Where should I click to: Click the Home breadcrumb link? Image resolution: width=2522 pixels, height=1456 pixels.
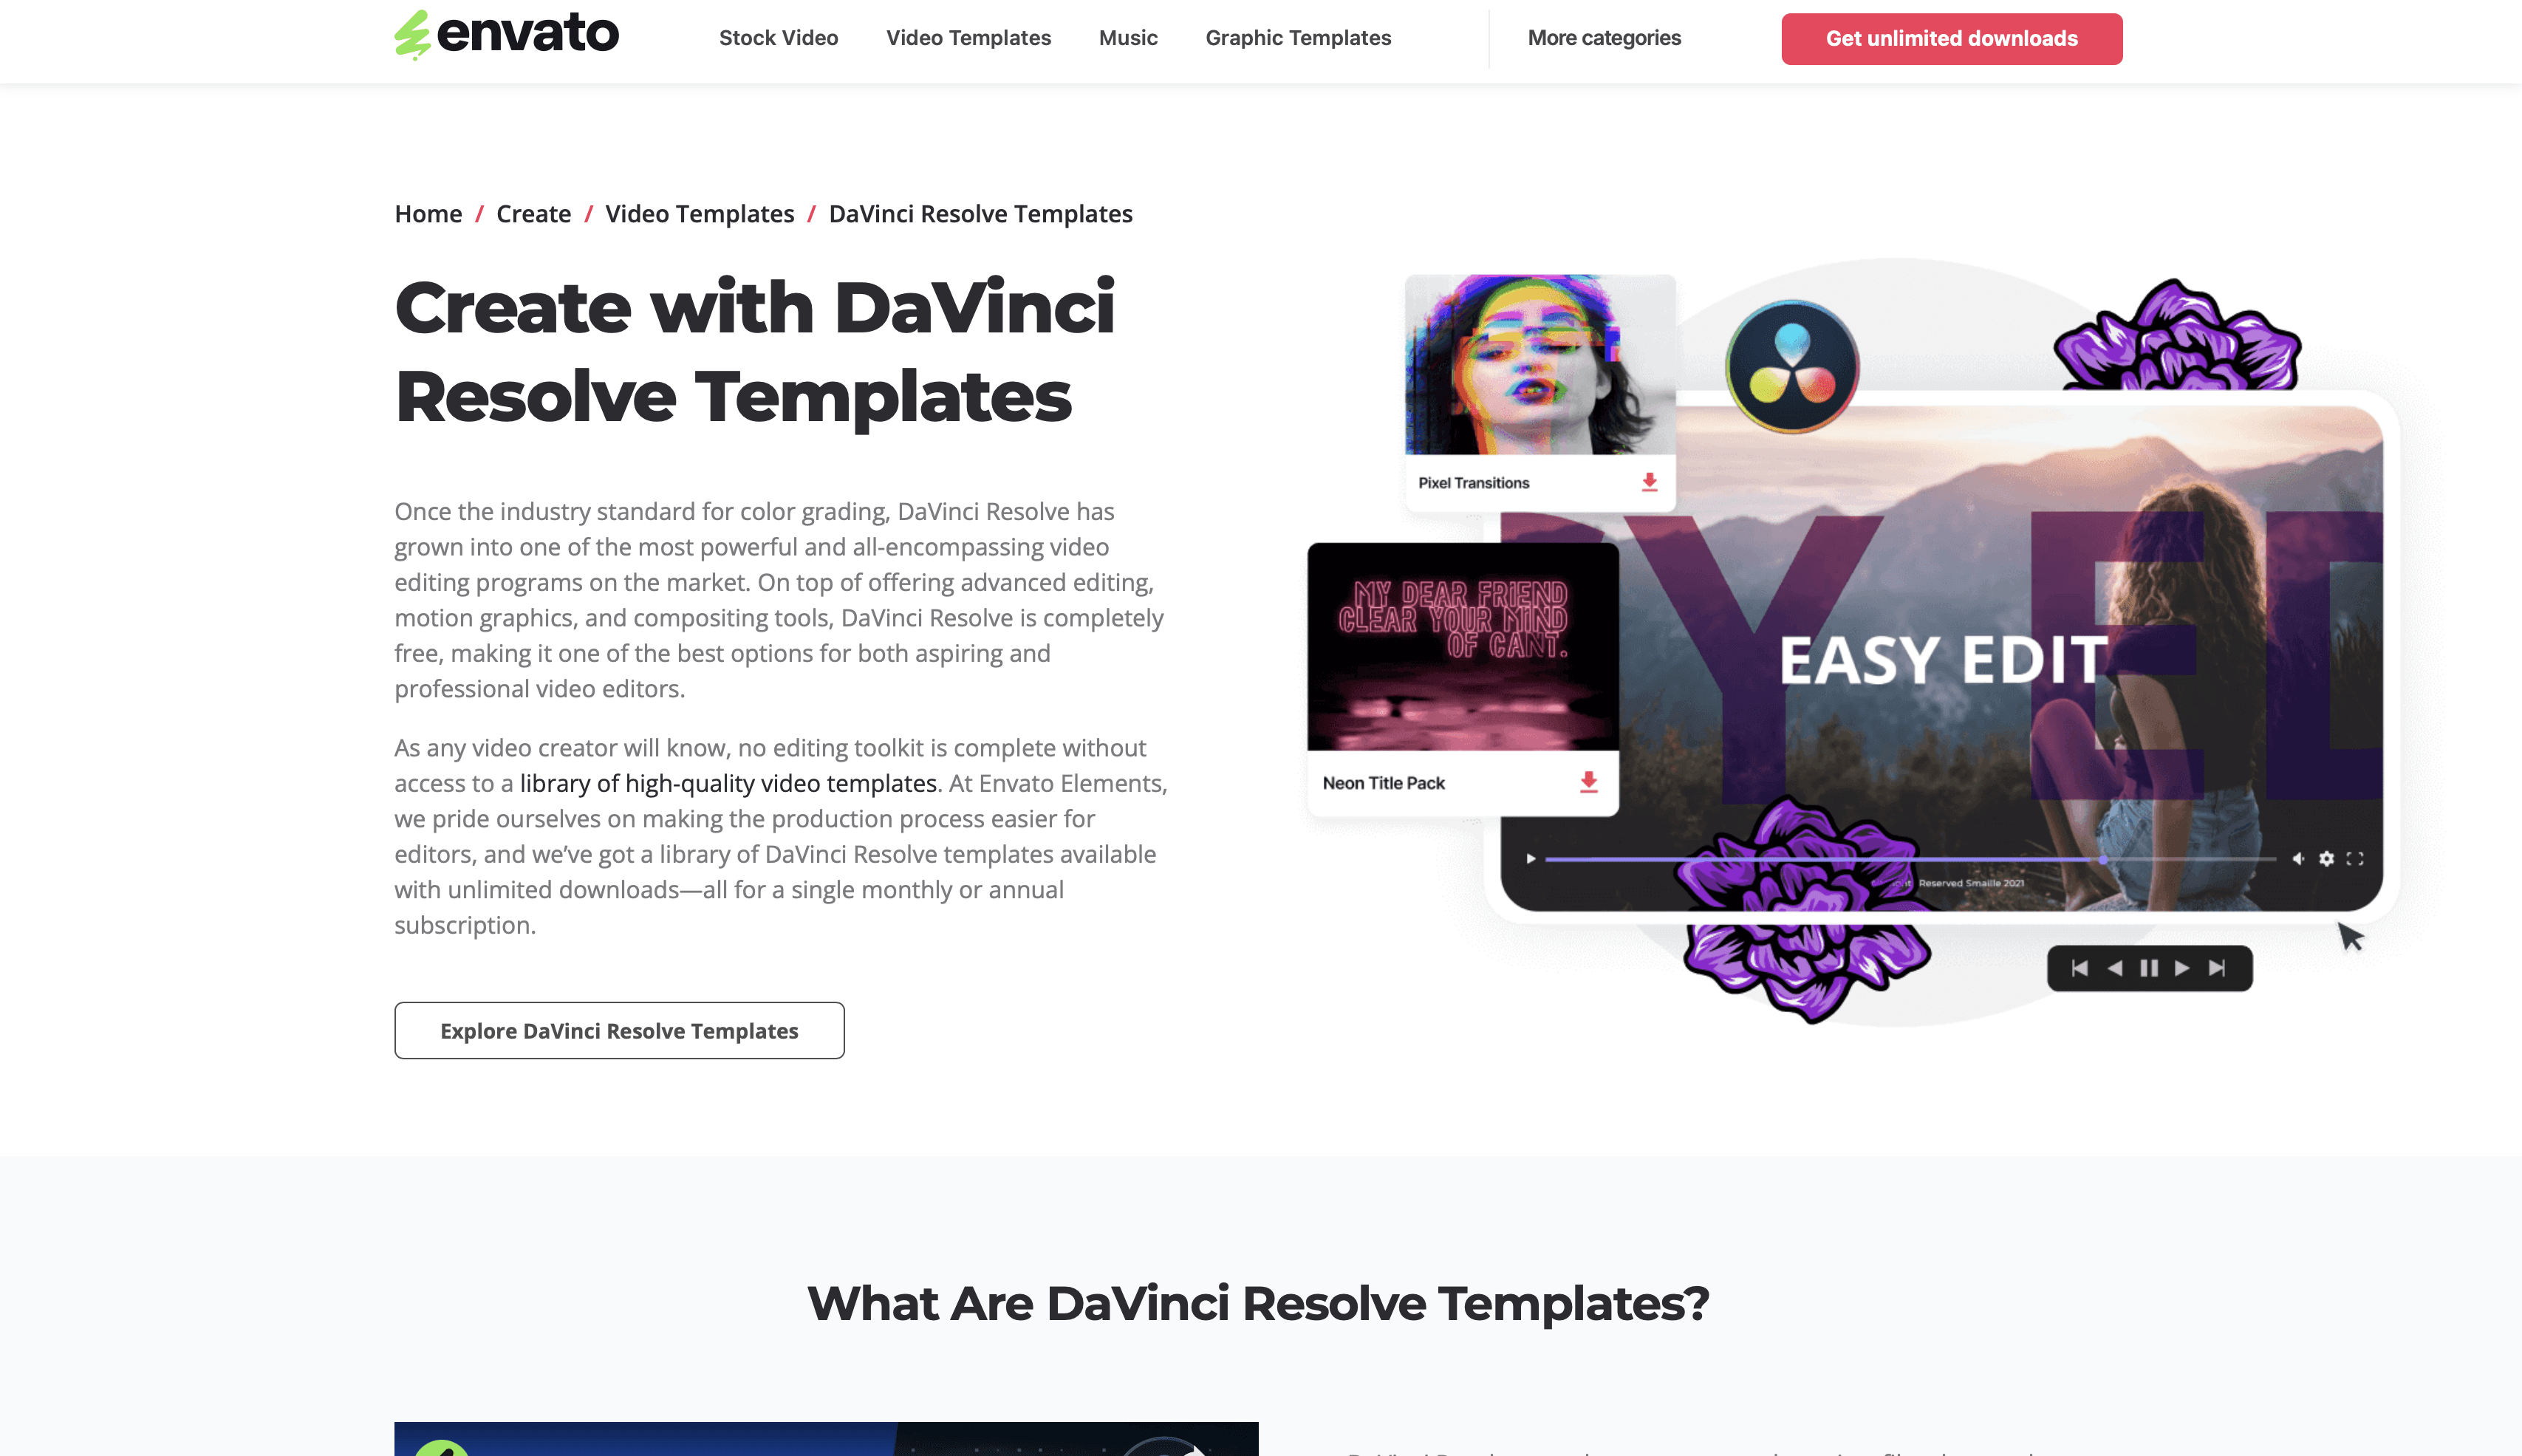(x=428, y=211)
